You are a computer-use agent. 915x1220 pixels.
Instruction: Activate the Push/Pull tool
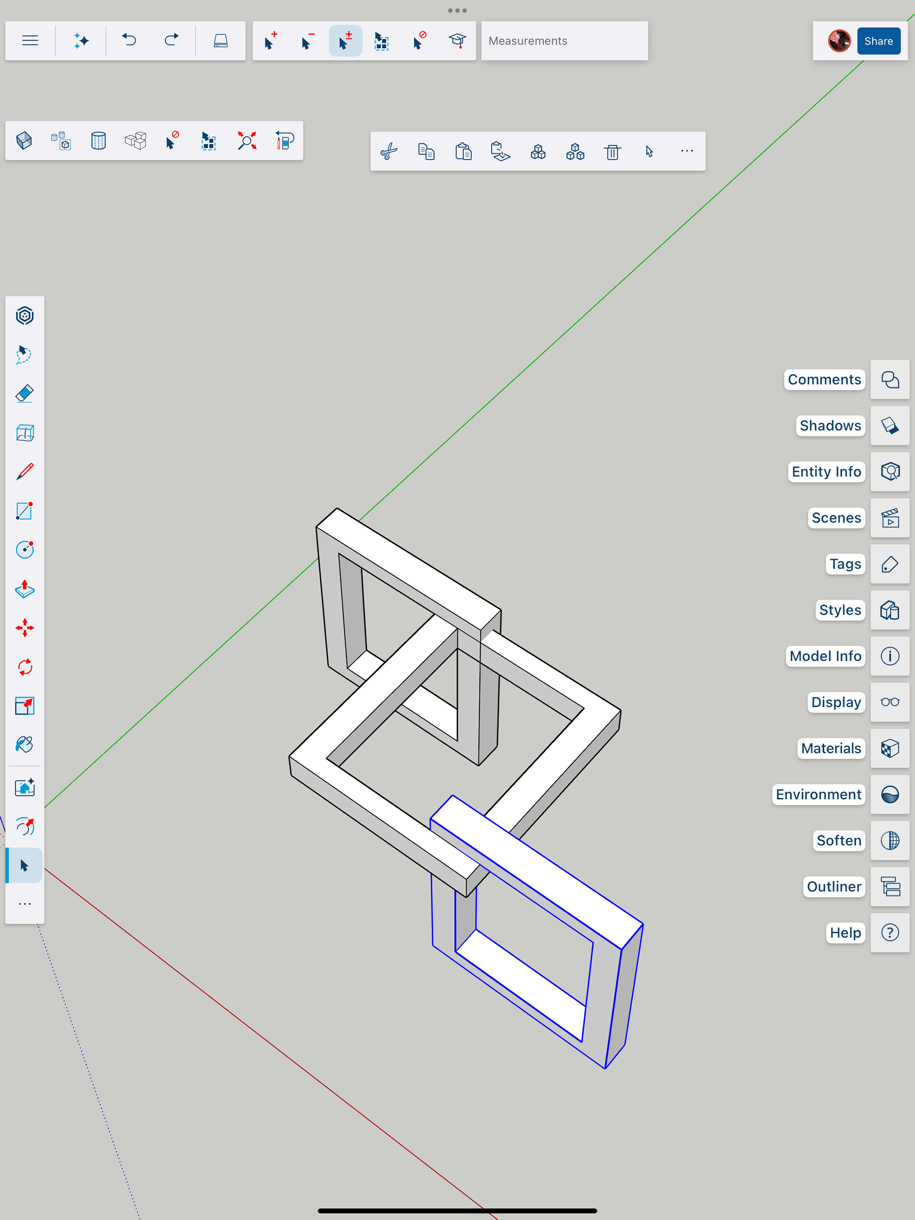pos(25,589)
